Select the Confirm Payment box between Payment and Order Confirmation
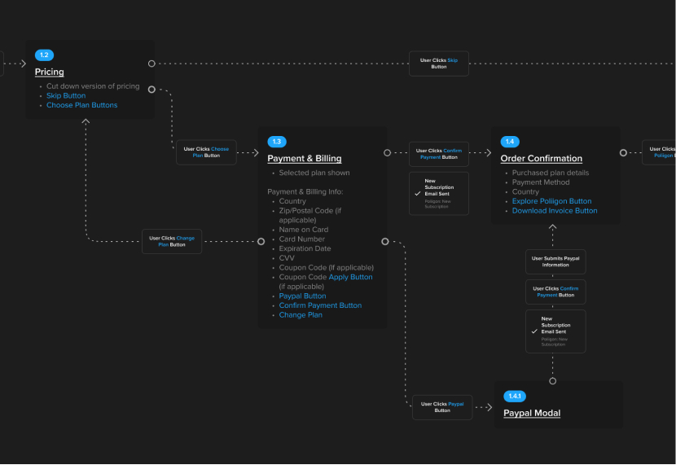This screenshot has height=465, width=676. pyautogui.click(x=439, y=154)
